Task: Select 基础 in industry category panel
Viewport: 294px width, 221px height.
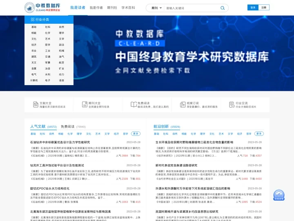Action: click(x=34, y=27)
